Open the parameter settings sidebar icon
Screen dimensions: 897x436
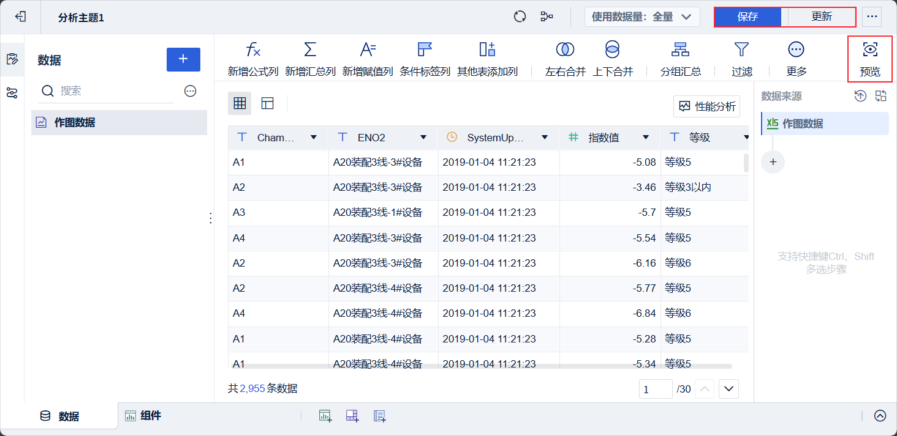click(x=12, y=93)
